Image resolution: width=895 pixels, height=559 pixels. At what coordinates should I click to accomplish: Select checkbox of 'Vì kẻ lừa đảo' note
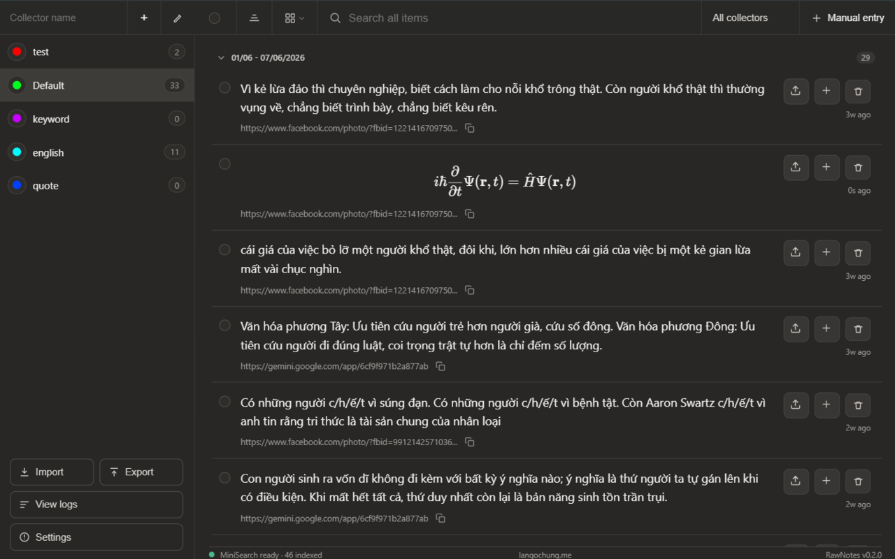click(224, 88)
